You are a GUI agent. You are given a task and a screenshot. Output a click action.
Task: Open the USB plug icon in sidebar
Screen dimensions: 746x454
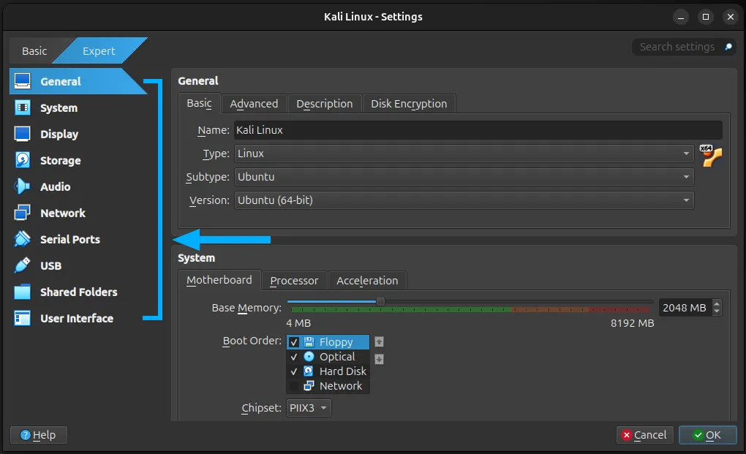coord(23,265)
